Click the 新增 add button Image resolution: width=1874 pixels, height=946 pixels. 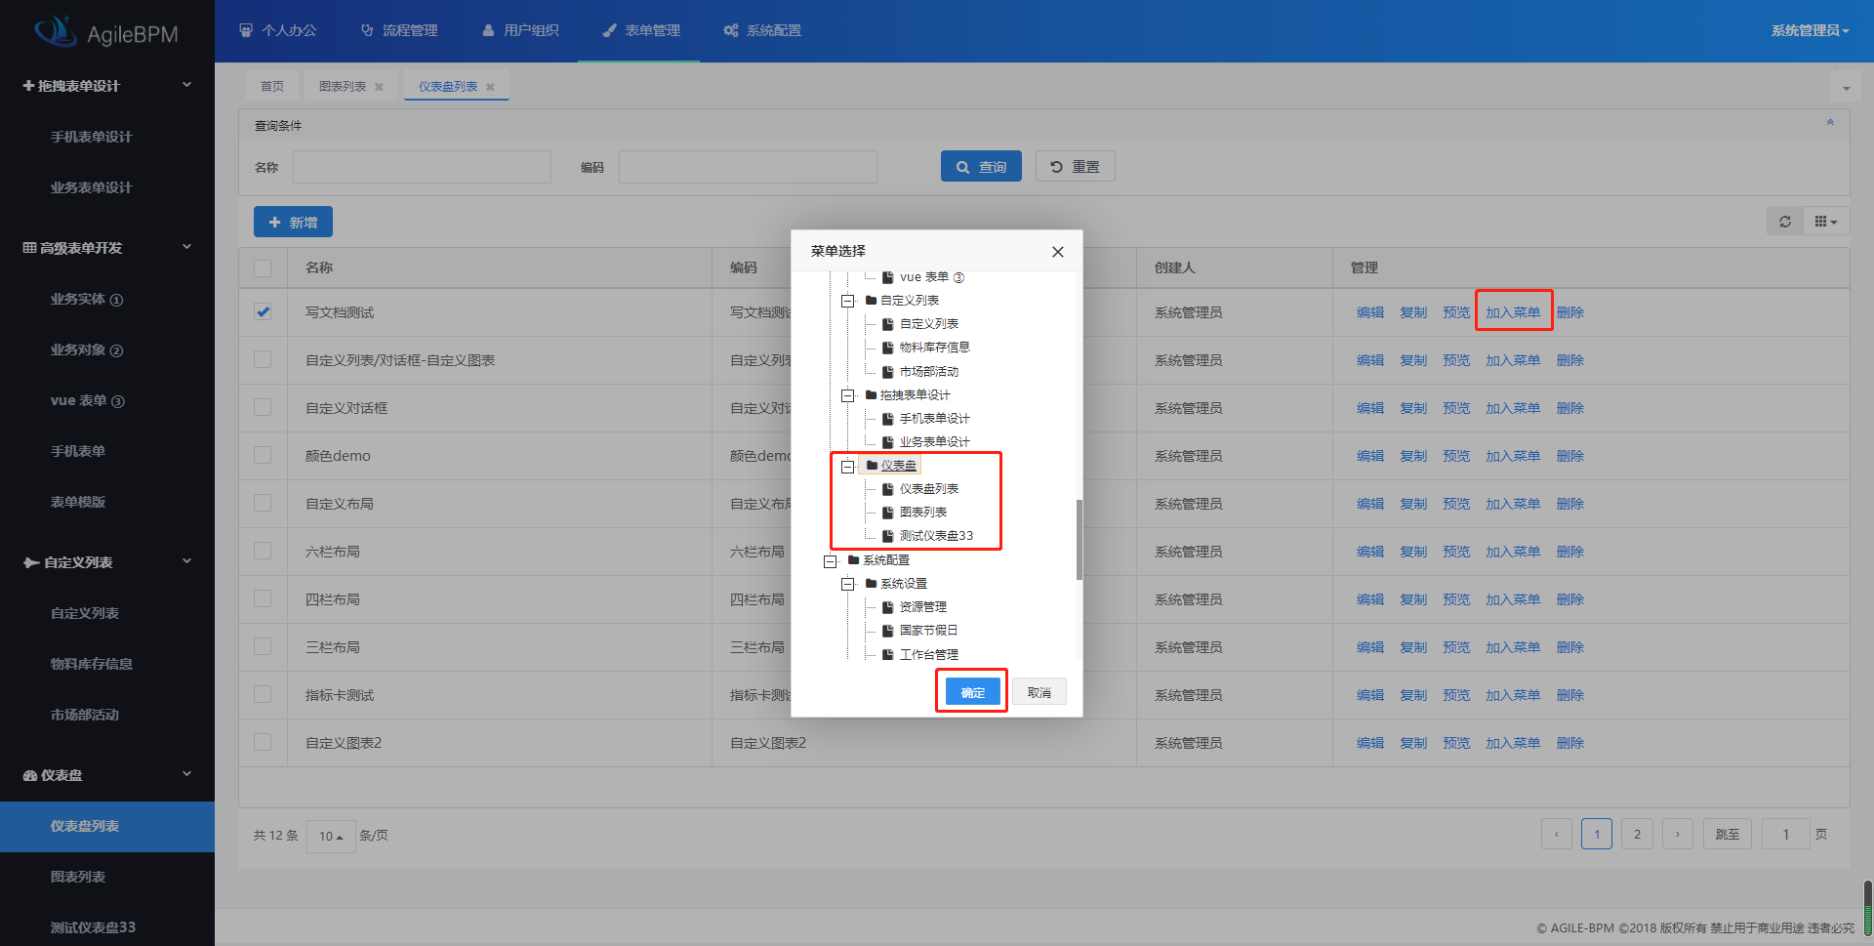coord(293,222)
